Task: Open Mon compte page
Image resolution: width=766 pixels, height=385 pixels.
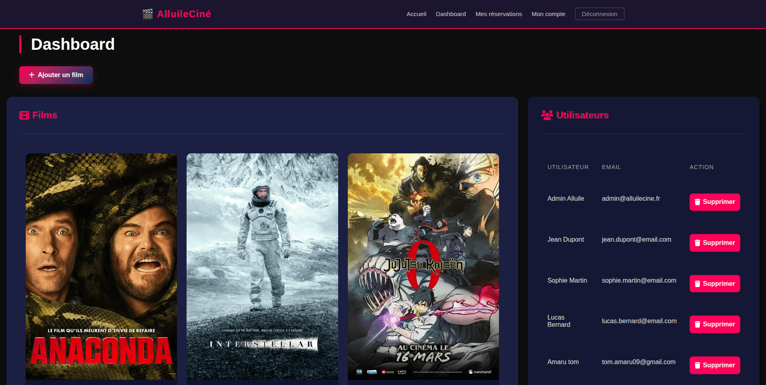Action: 548,14
